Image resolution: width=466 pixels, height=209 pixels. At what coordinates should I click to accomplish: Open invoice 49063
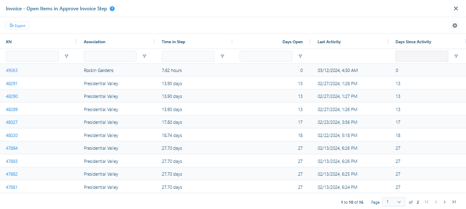12,70
